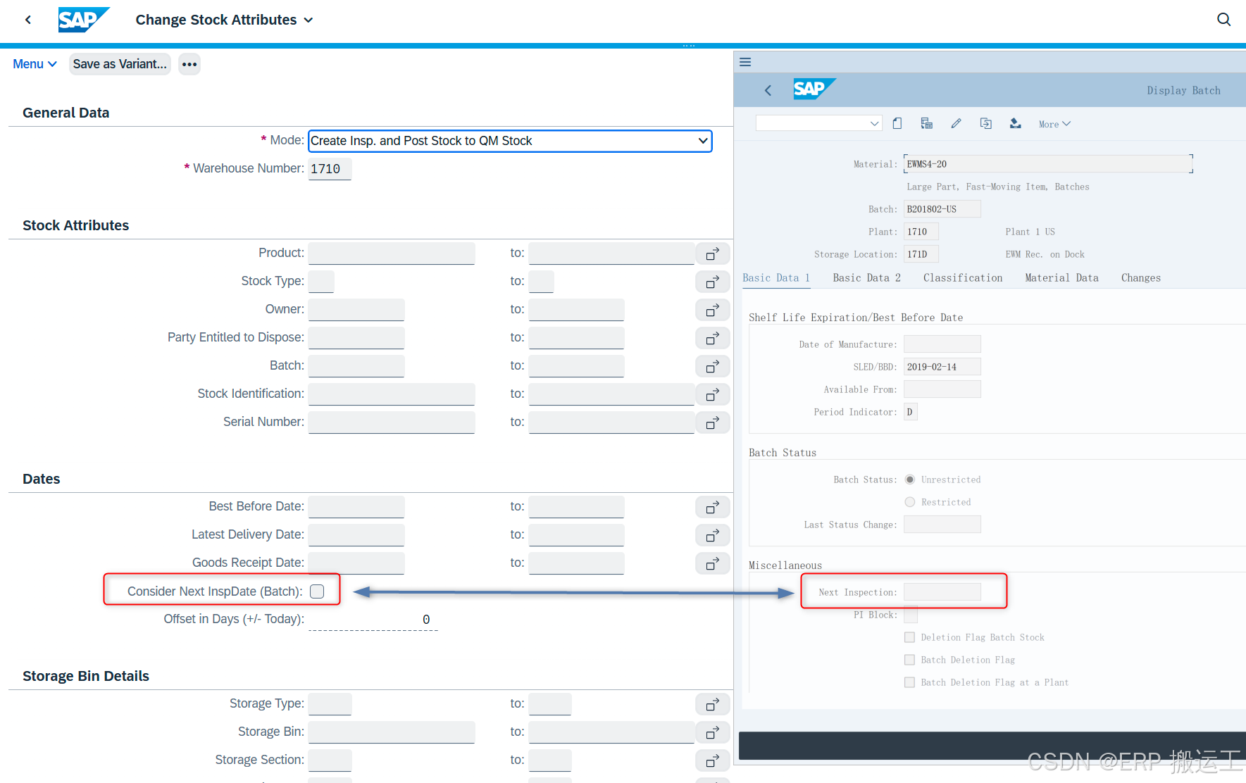Image resolution: width=1246 pixels, height=783 pixels.
Task: Click the Date of Manufacture field
Action: pos(942,344)
